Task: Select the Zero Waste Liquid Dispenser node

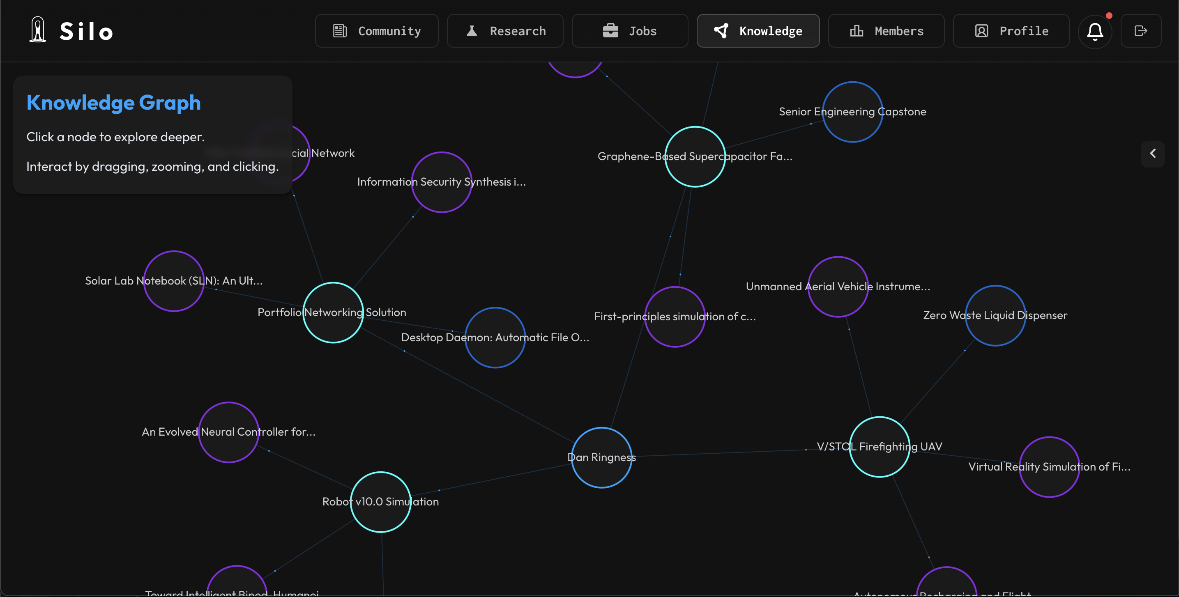Action: tap(995, 315)
